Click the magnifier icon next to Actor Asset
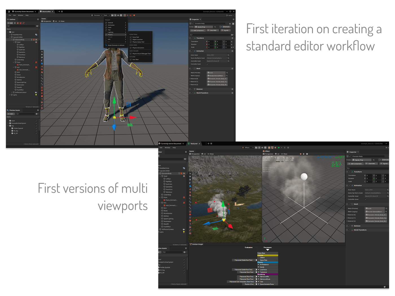The height and width of the screenshot is (296, 395). pyautogui.click(x=229, y=55)
